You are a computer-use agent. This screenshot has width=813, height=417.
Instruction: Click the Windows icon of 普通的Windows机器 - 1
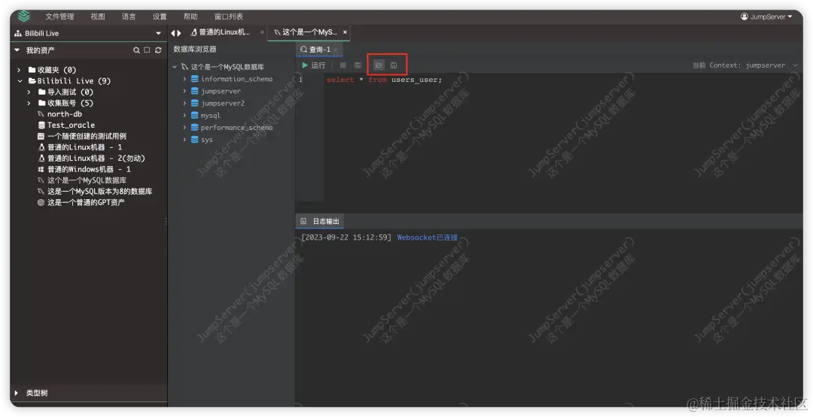pyautogui.click(x=41, y=169)
